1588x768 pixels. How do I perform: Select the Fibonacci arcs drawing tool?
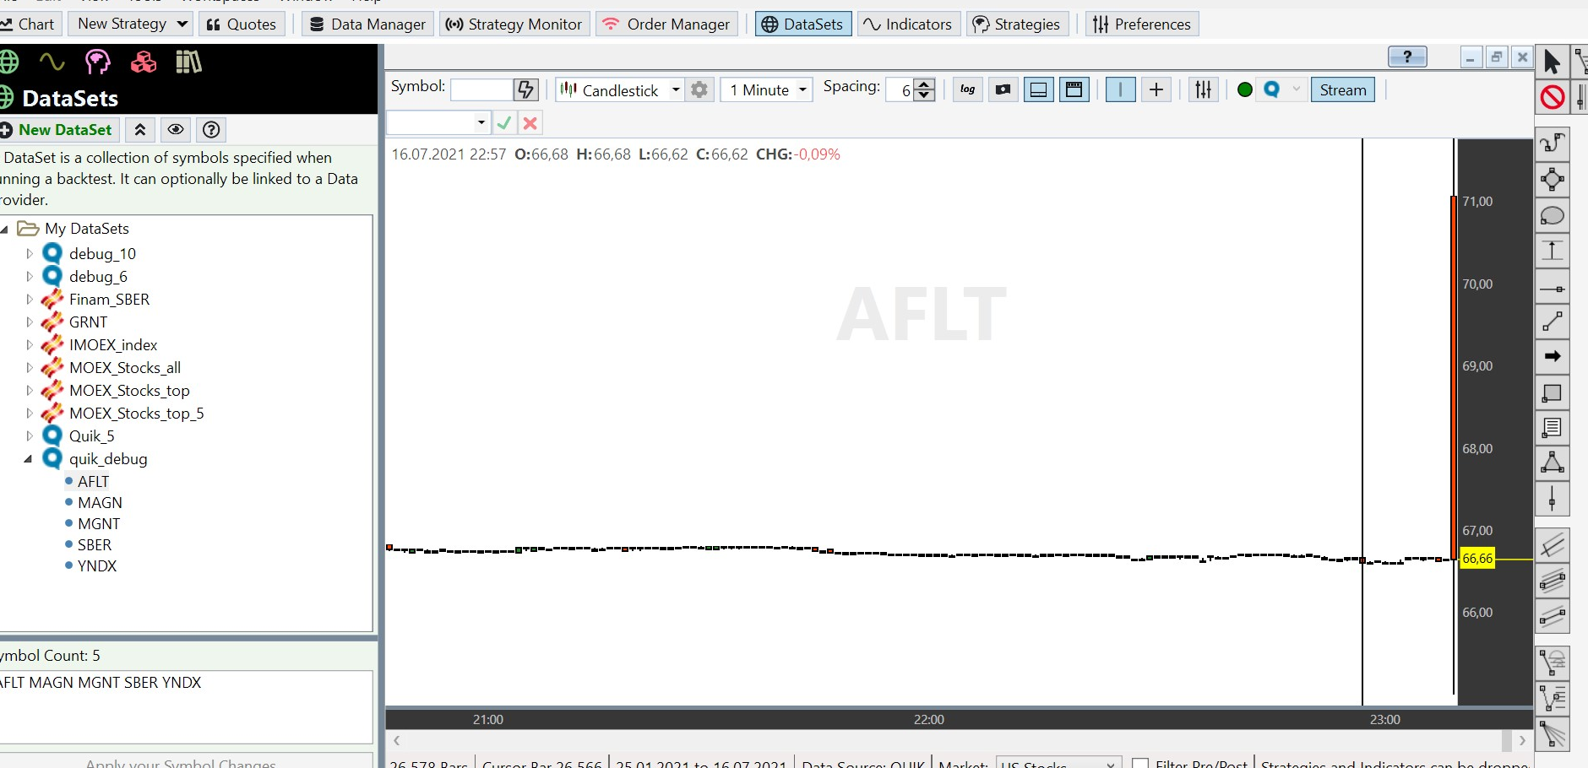point(1552,663)
